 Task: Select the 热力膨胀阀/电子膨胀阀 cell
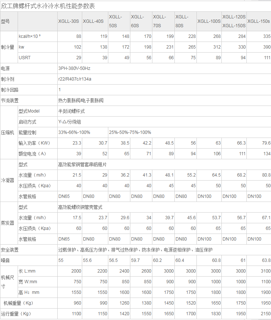pos(80,100)
